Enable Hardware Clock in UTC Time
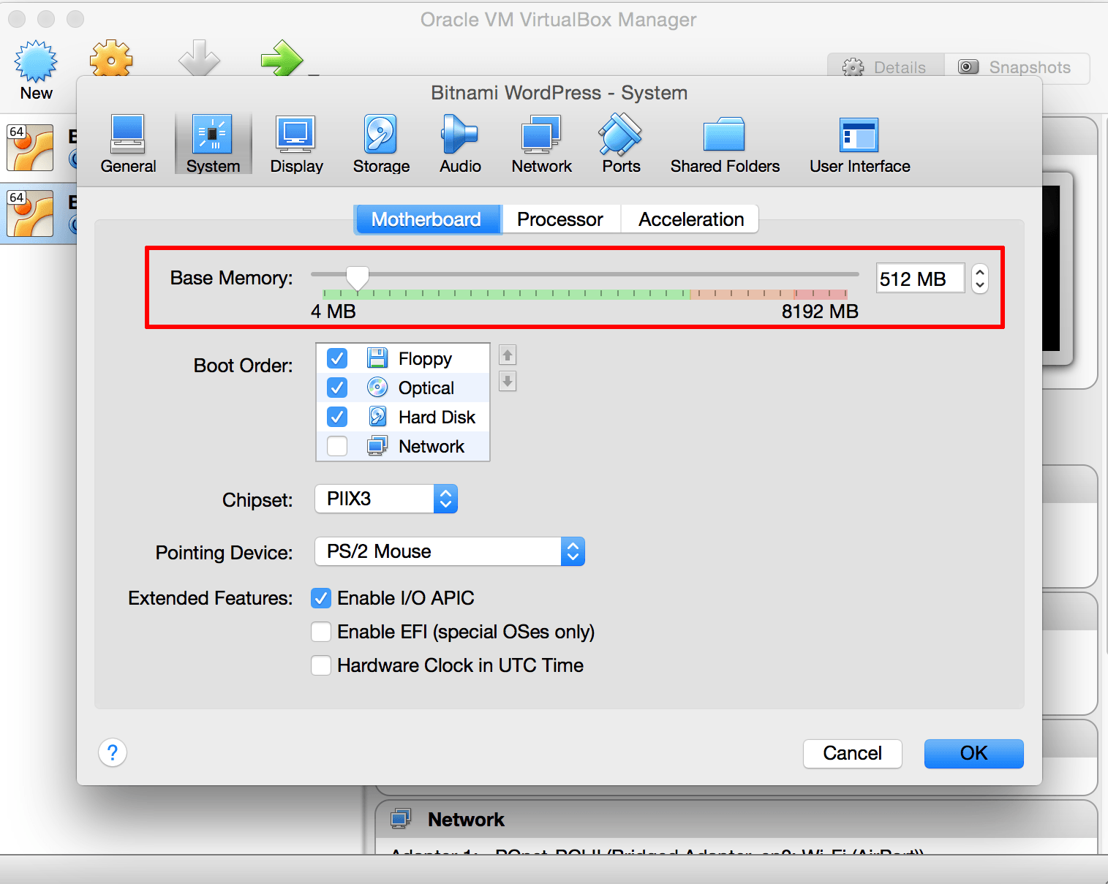The image size is (1108, 884). (x=321, y=665)
